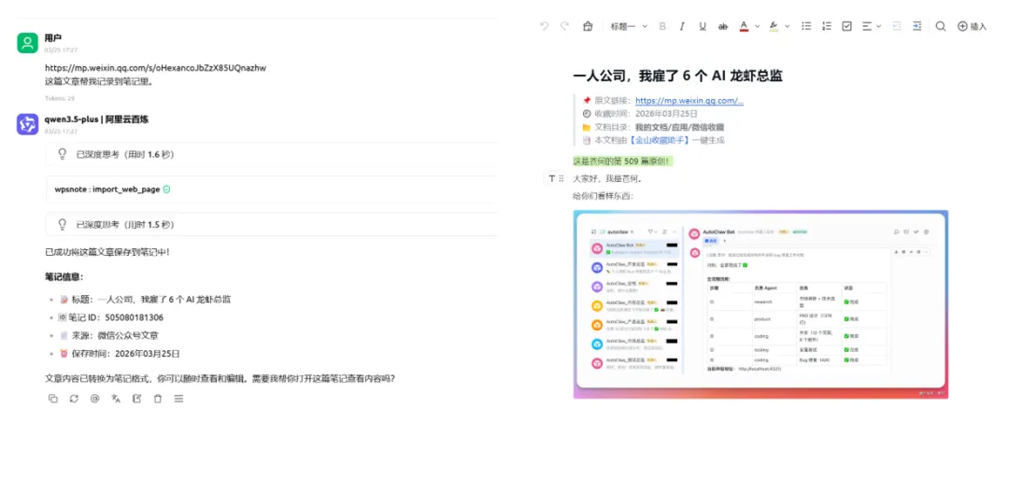Click the 来源：微信公众号文章 list item
The width and height of the screenshot is (1009, 478).
click(108, 335)
